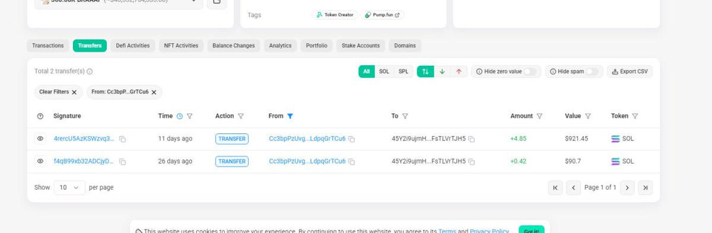Open From address in 26 days ago row

click(x=307, y=161)
